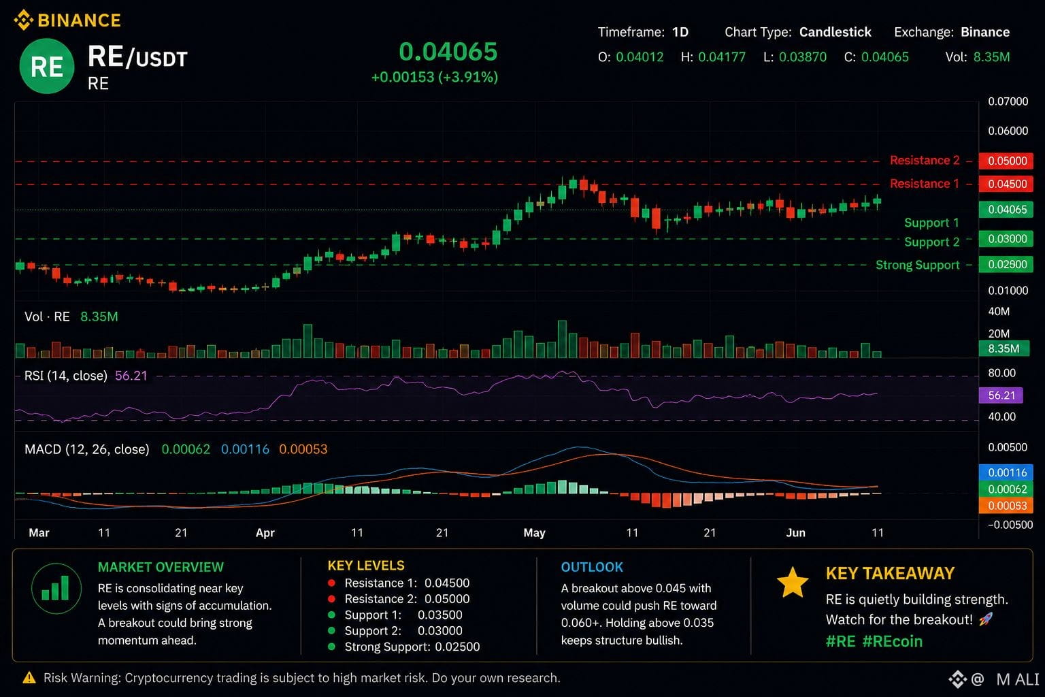Click the Open value 0.04012

tap(640, 57)
